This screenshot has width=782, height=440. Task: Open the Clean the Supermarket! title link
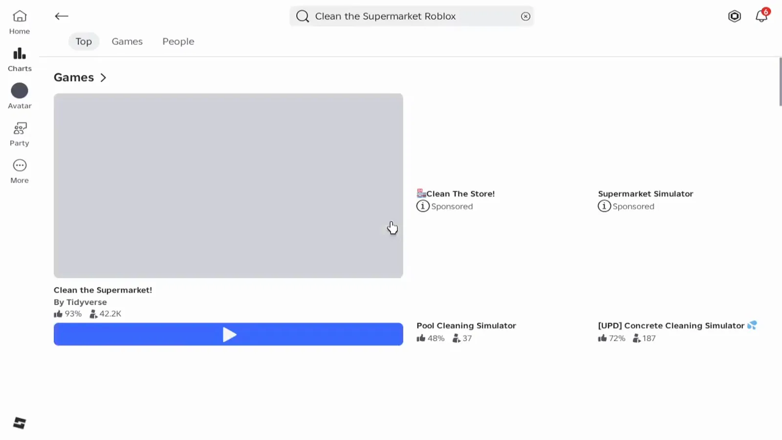(x=103, y=290)
